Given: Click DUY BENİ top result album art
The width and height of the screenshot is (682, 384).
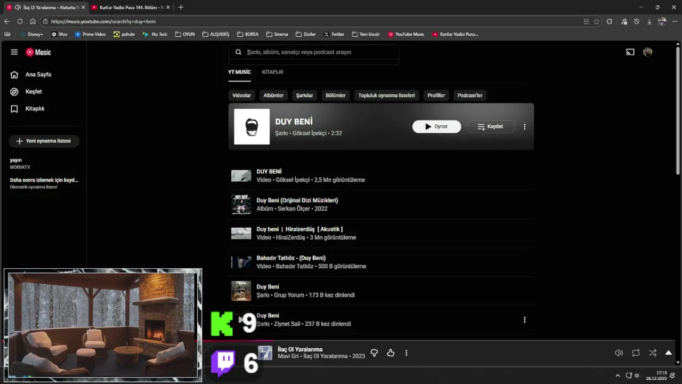Looking at the screenshot, I should (x=251, y=126).
